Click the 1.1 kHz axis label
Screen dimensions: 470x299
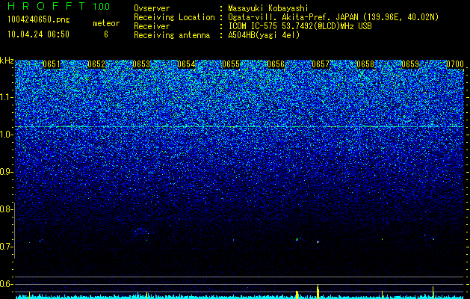[x=5, y=97]
